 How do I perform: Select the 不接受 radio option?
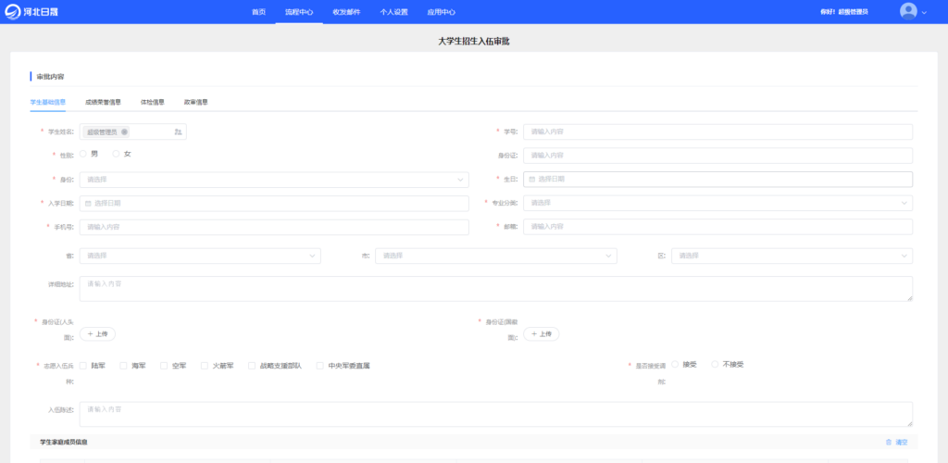715,365
